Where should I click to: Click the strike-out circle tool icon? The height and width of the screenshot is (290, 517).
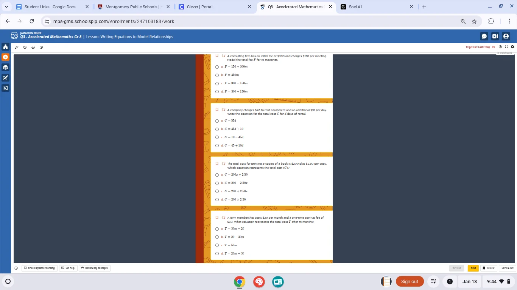25,47
